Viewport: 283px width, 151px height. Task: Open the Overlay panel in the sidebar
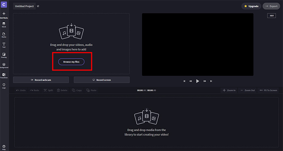4,55
